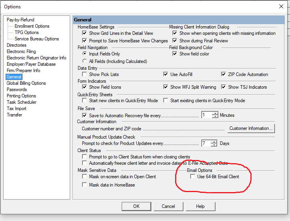Open Enrollment Options in the tree
290x221 pixels.
point(32,26)
